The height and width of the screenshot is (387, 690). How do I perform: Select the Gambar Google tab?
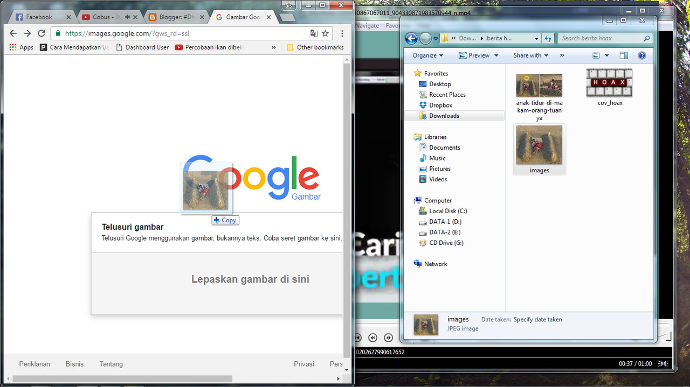point(243,17)
